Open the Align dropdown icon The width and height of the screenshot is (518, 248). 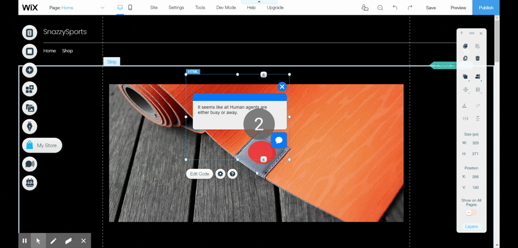tap(478, 77)
